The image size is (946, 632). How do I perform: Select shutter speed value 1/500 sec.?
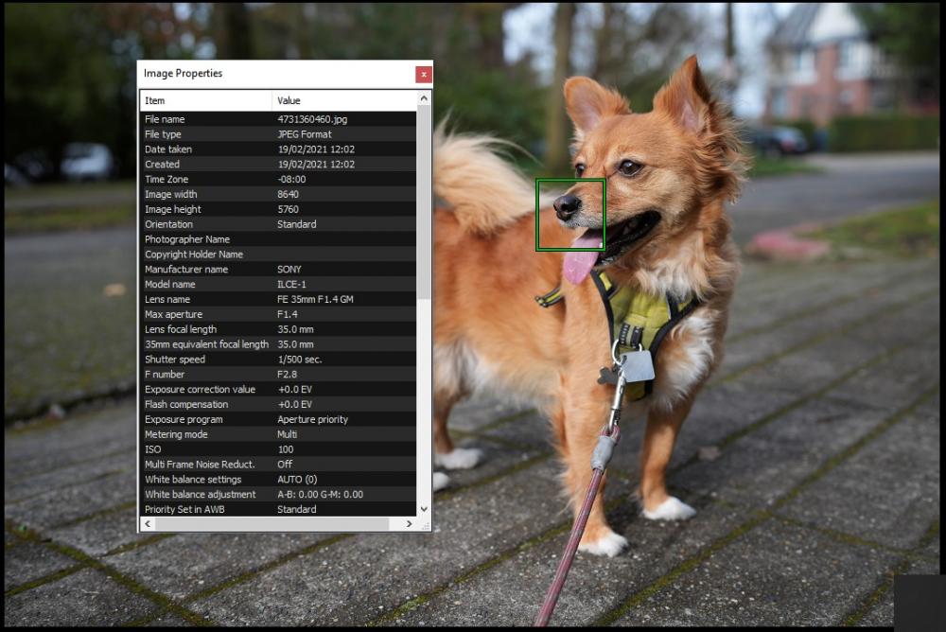point(299,360)
